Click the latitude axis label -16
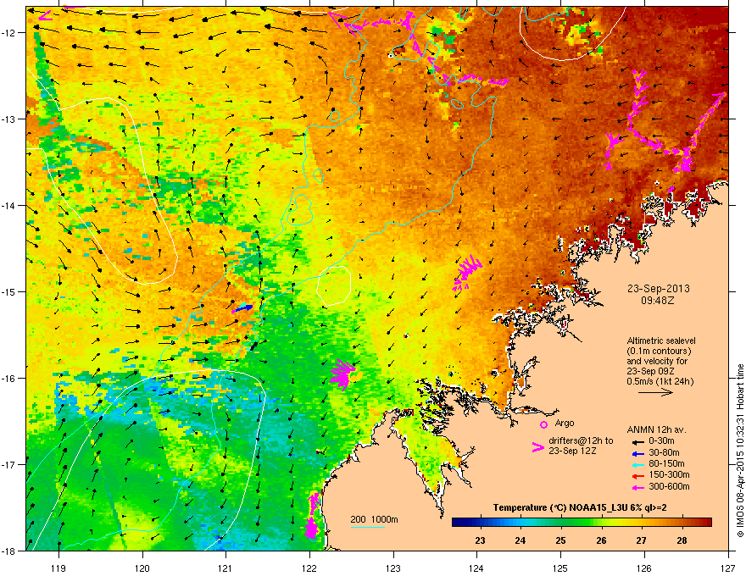 [x=8, y=379]
